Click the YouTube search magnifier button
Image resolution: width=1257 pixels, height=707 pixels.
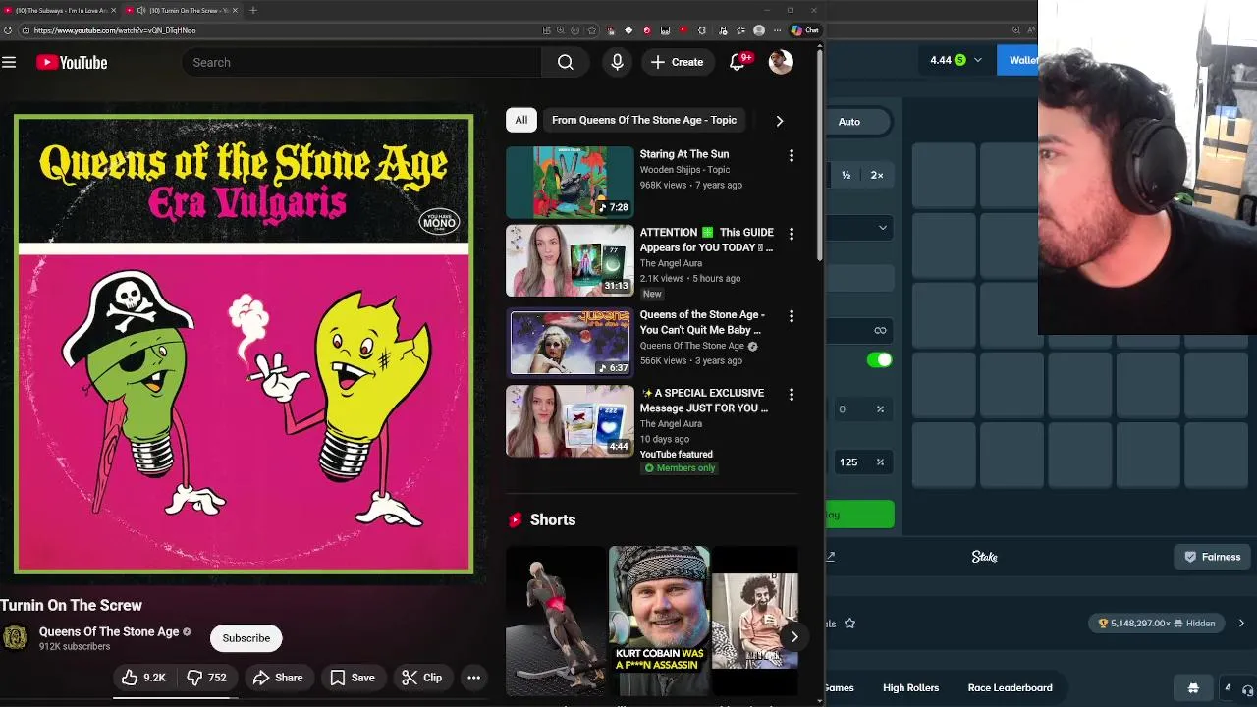click(x=565, y=62)
